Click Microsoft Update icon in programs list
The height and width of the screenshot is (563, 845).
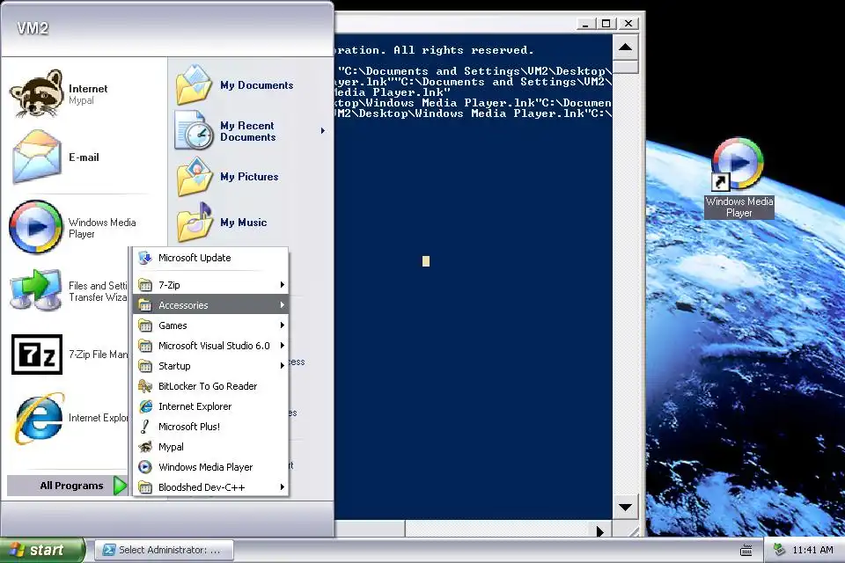[x=145, y=258]
